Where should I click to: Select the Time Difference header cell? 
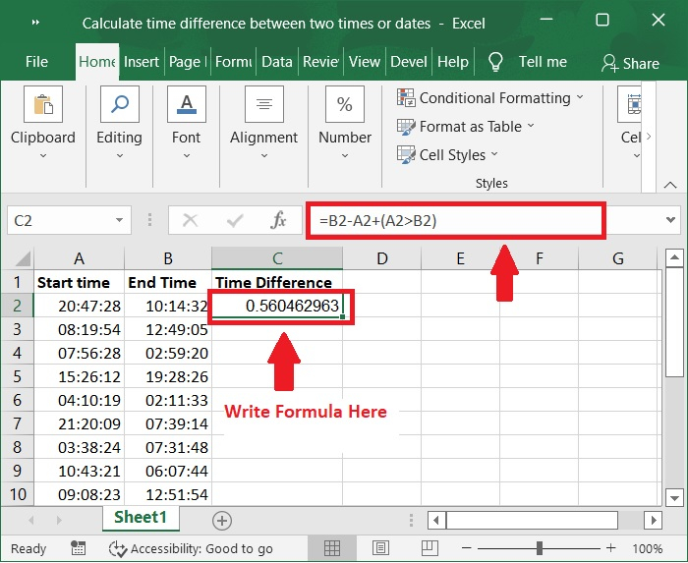[277, 282]
